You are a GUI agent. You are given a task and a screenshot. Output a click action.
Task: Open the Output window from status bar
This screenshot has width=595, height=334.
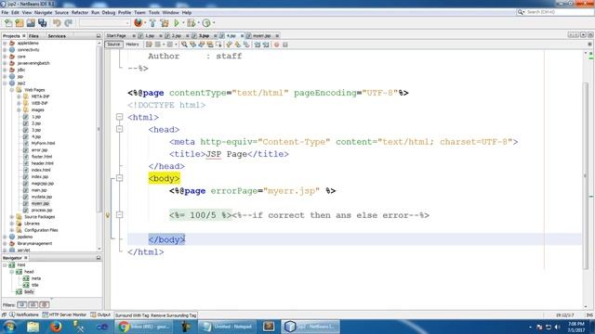point(100,315)
